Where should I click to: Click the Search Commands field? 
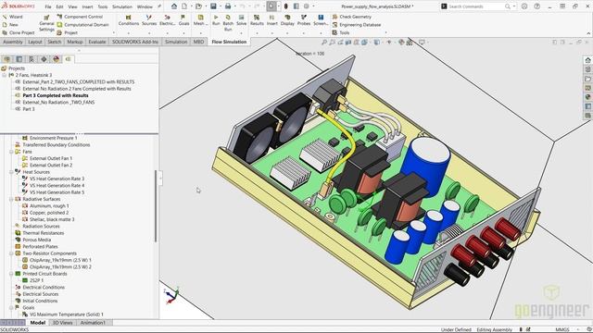475,6
